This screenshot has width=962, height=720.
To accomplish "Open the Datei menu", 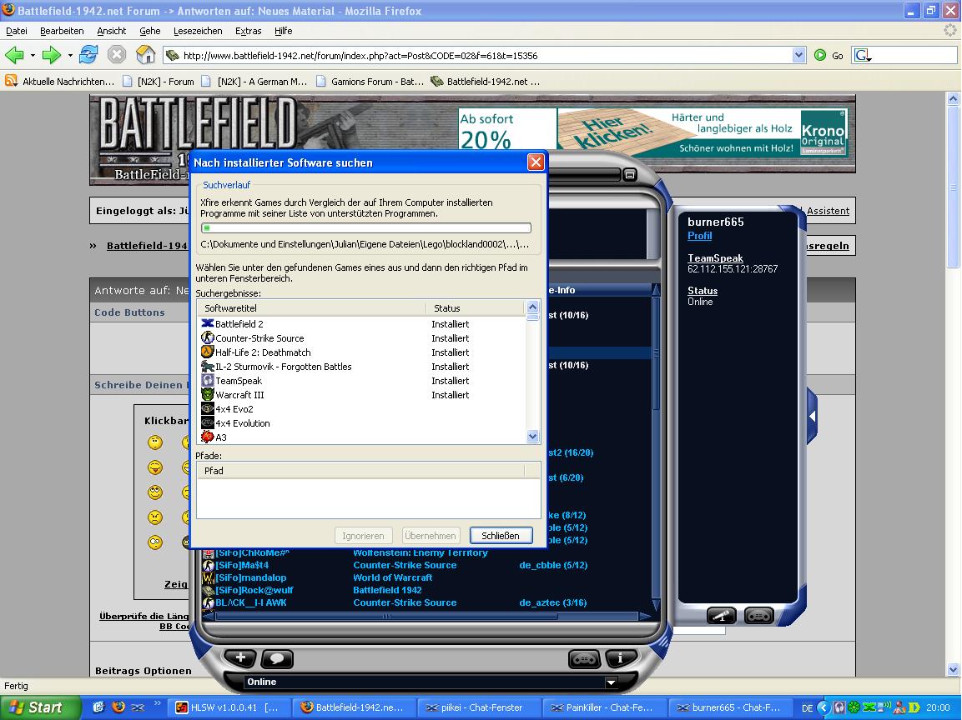I will click(17, 31).
